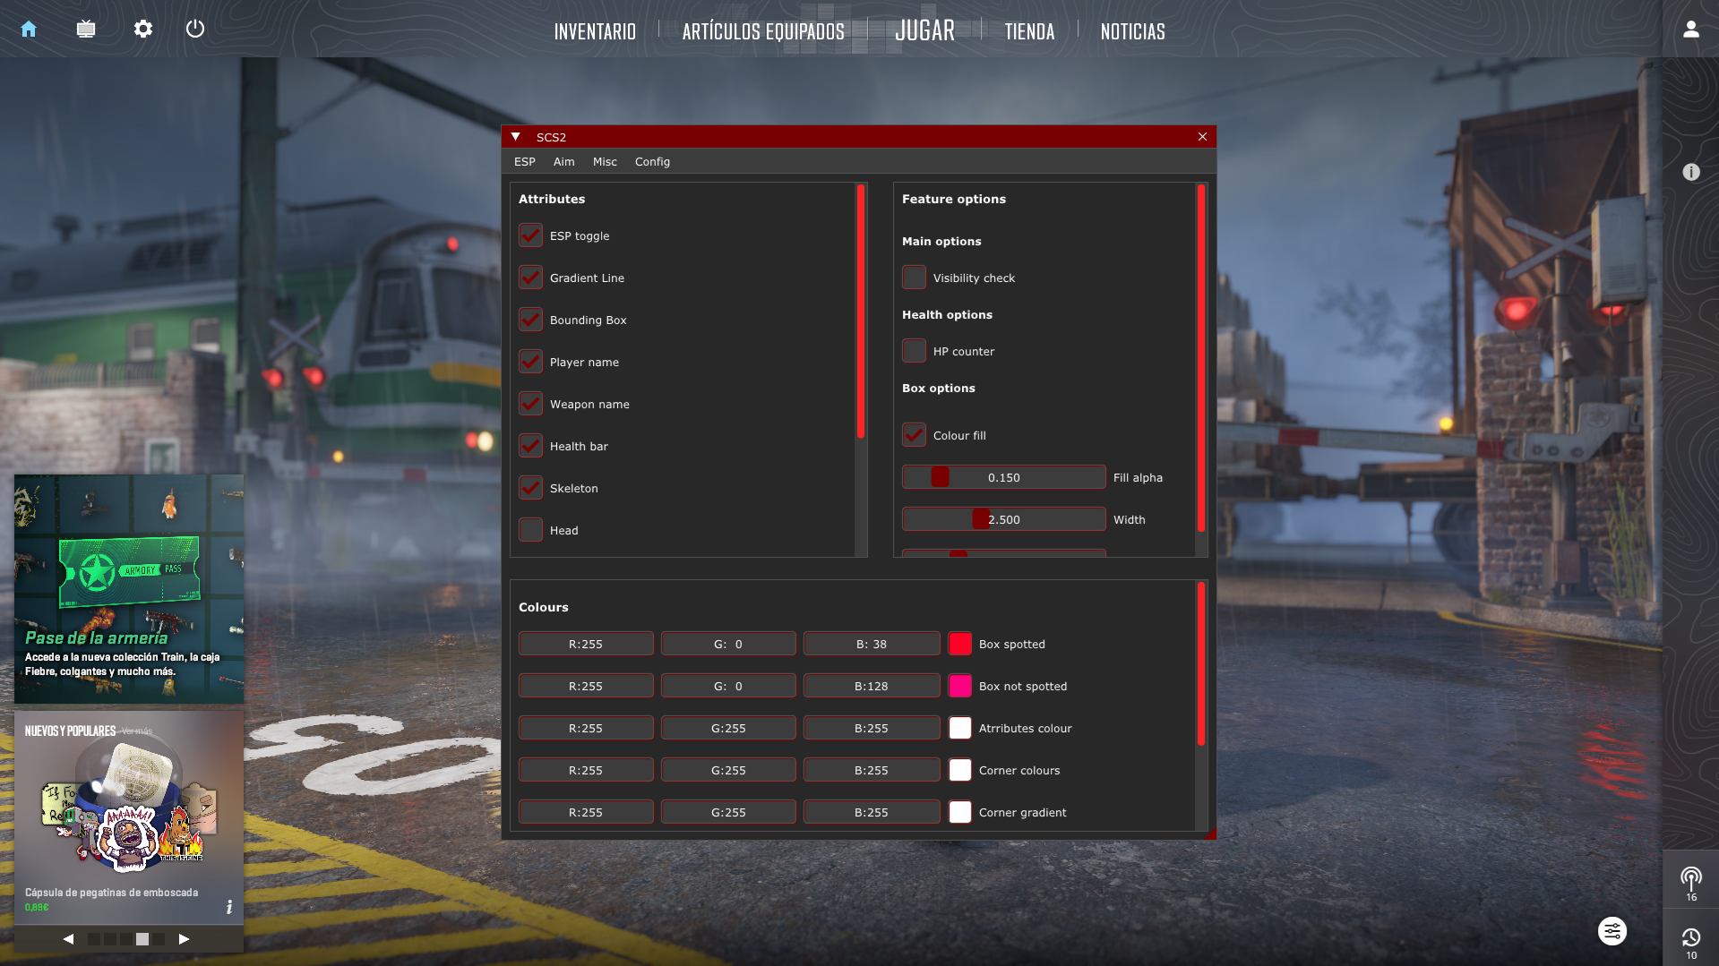Go to previous store carousel item
Screen dimensions: 1719x966
tap(68, 939)
